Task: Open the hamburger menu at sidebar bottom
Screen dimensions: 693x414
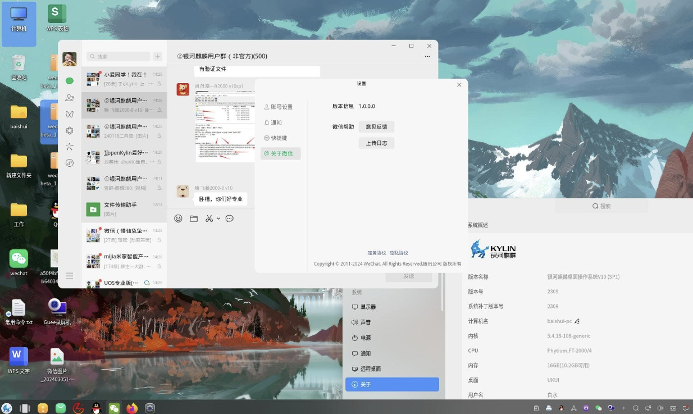Action: [x=69, y=276]
